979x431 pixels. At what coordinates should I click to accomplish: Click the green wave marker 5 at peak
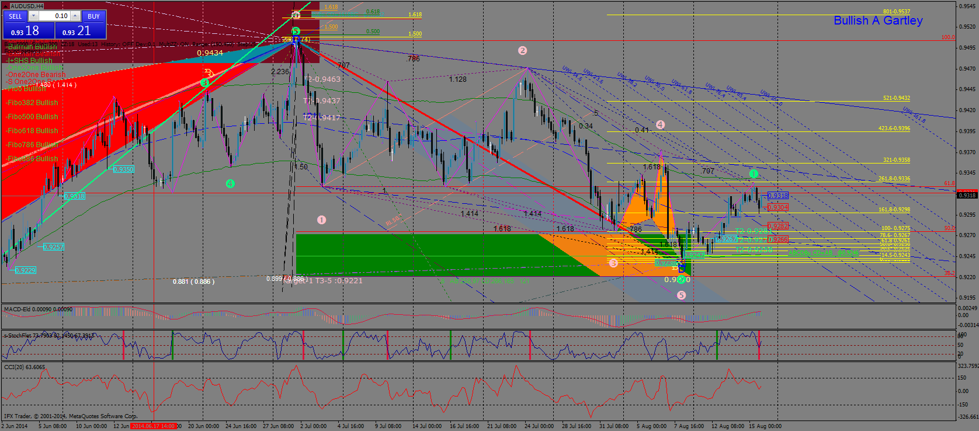(x=296, y=31)
